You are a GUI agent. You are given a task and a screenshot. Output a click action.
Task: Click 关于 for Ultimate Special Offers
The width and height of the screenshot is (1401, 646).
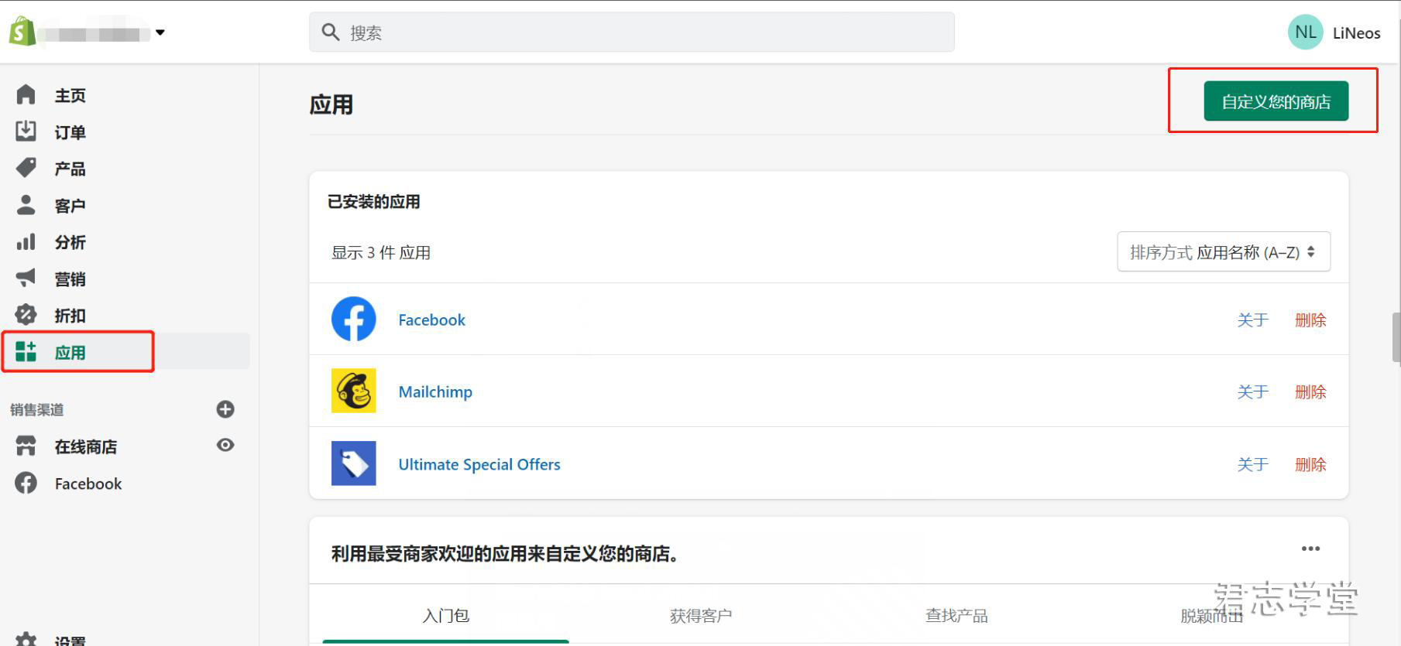tap(1252, 465)
